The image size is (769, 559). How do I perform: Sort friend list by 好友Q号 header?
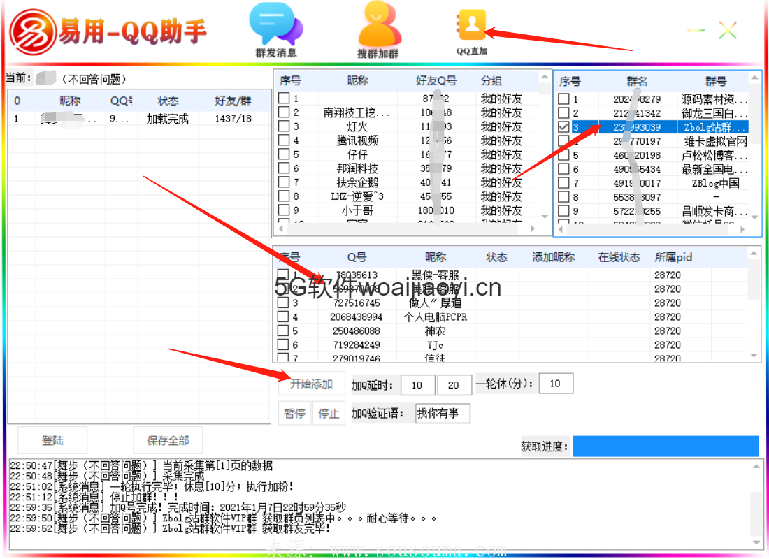(436, 80)
